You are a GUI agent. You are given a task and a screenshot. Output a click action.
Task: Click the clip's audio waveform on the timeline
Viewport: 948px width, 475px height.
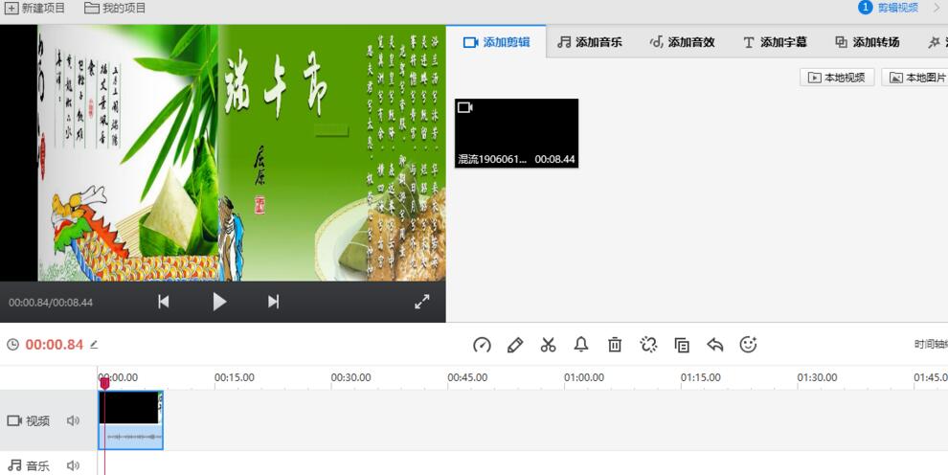point(134,437)
